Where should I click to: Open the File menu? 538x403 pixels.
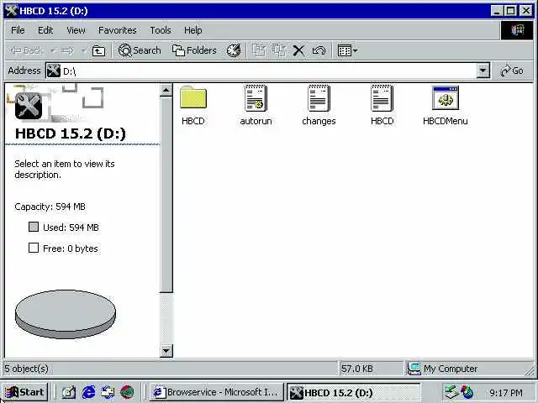pos(18,30)
